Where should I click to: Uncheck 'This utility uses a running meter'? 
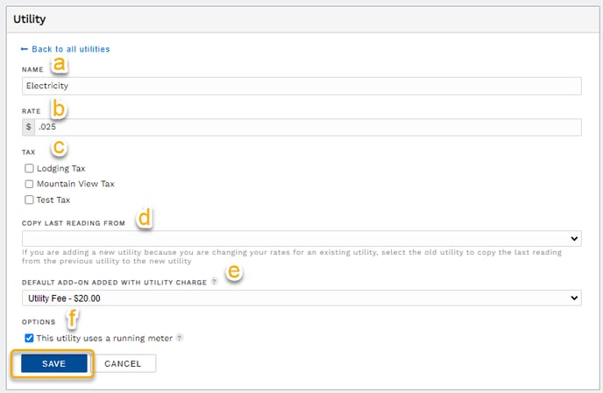(29, 338)
